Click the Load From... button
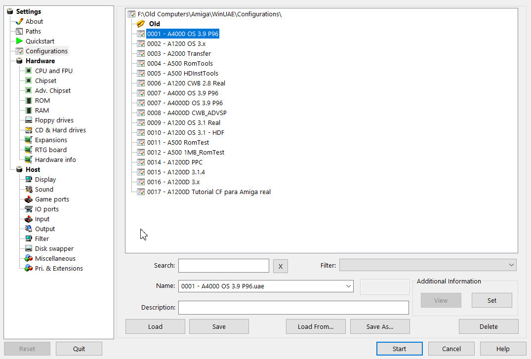Image resolution: width=531 pixels, height=359 pixels. click(x=316, y=326)
